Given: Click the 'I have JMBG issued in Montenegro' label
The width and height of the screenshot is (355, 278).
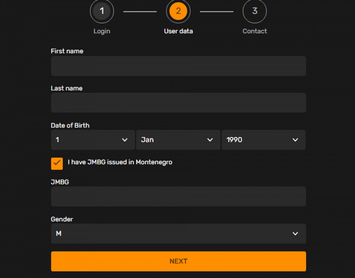Looking at the screenshot, I should coord(120,162).
